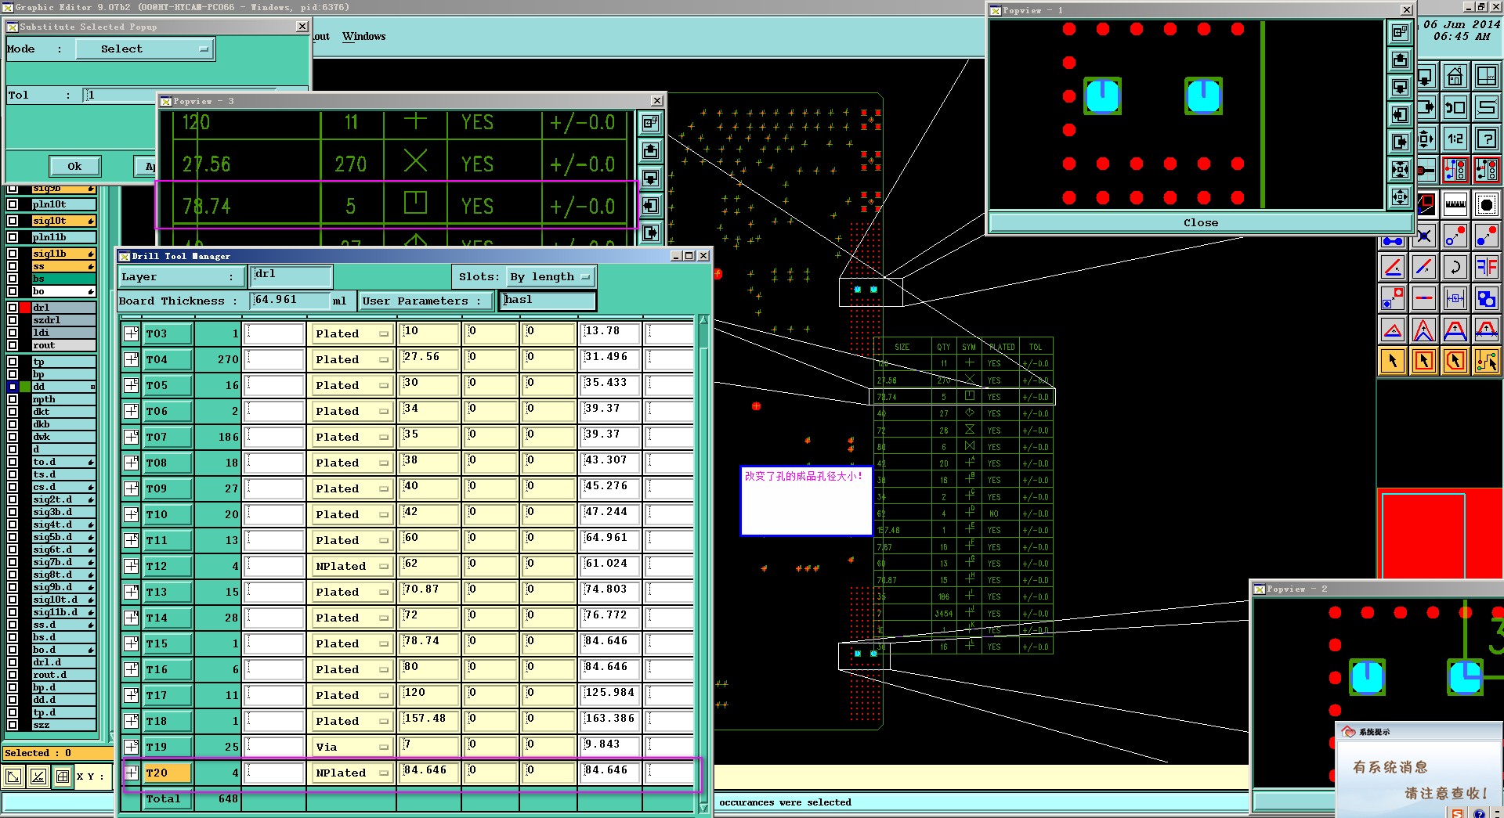
Task: Open the Slots By length dropdown
Action: click(x=550, y=277)
